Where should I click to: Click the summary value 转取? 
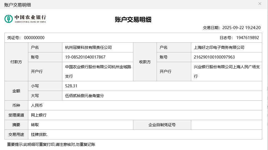click(35, 125)
